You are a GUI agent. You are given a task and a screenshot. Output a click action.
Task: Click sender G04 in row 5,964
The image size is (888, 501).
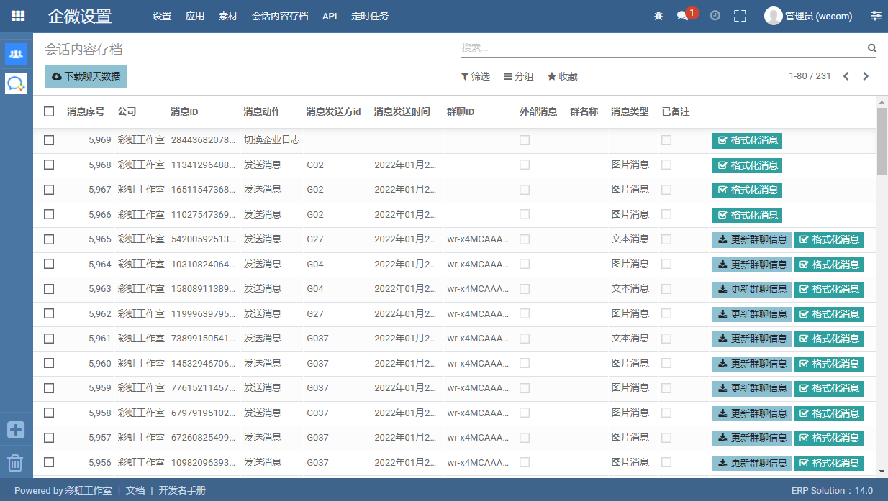click(315, 265)
